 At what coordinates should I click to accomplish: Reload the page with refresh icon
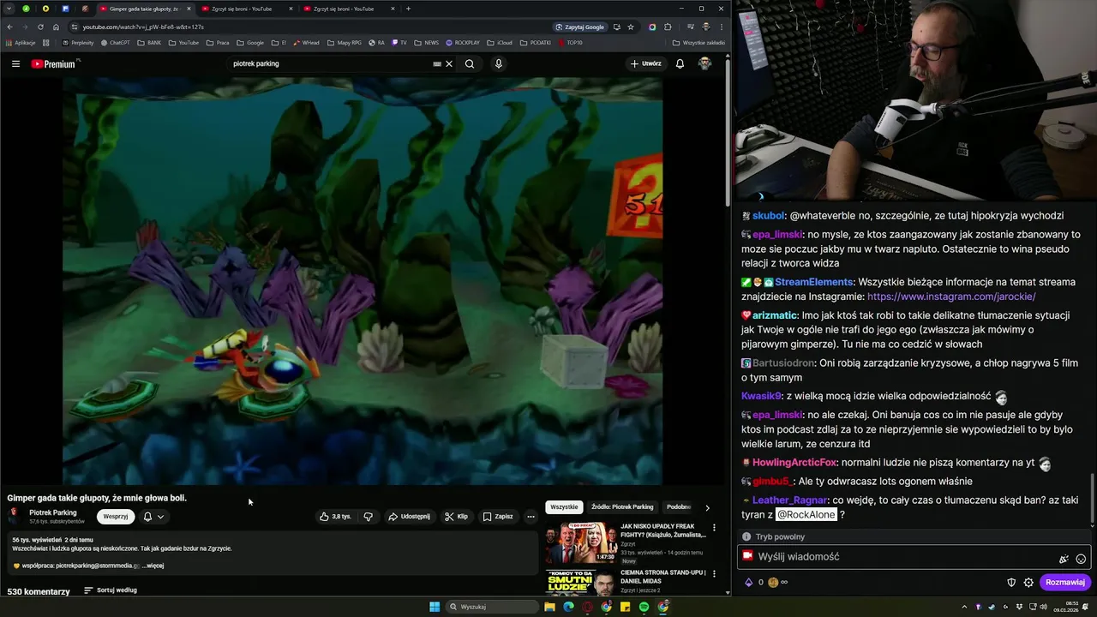click(x=40, y=27)
